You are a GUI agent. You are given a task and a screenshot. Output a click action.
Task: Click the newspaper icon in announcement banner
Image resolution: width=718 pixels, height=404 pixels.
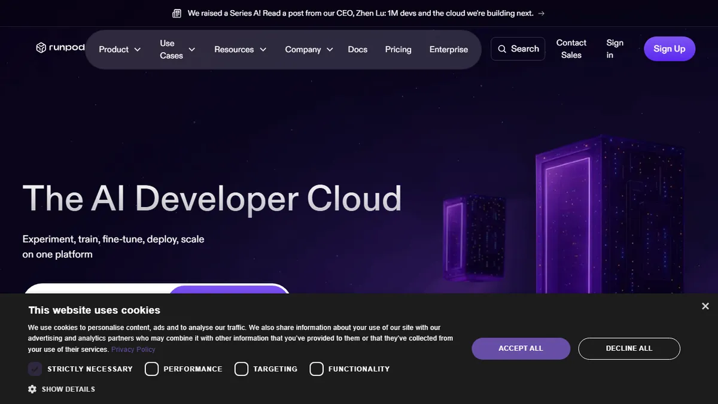click(177, 13)
